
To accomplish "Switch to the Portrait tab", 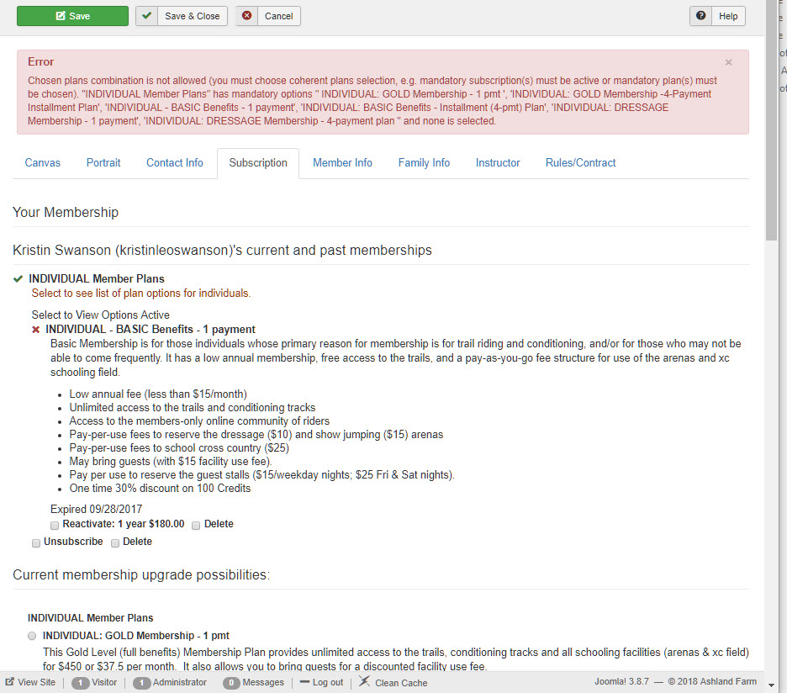I will point(103,162).
